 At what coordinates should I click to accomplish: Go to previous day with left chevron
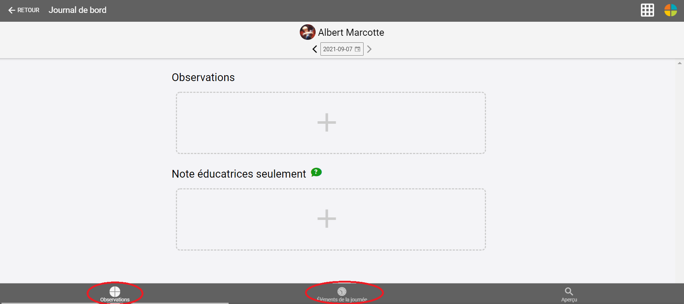pyautogui.click(x=315, y=49)
